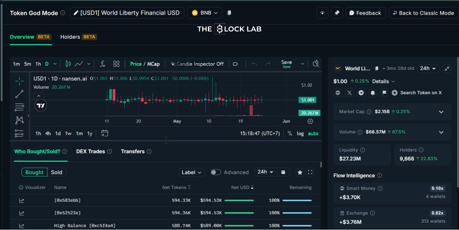Flag this token
Viewport: 459px width, 230px height.
tap(384, 93)
